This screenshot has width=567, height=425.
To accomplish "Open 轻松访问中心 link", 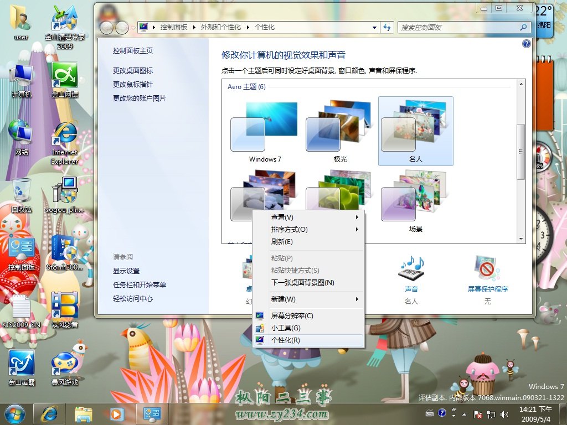I will (x=133, y=298).
